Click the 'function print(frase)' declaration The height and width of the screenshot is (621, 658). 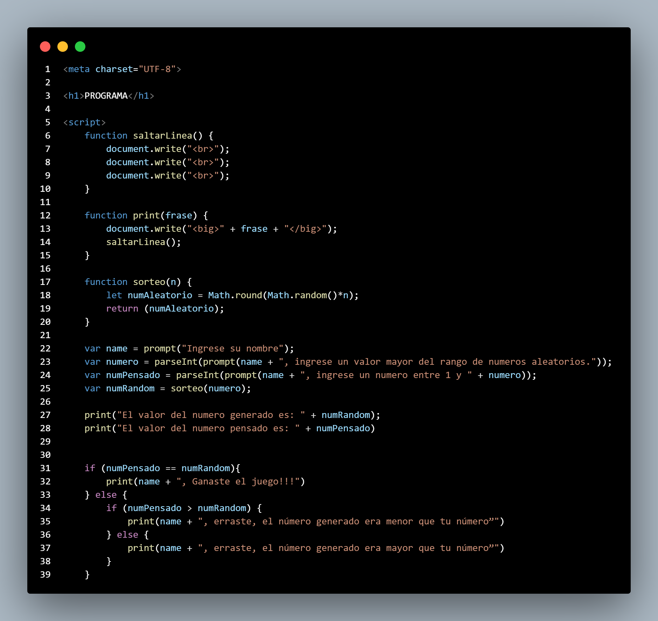click(141, 216)
